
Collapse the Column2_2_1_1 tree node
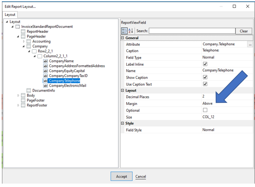coord(35,56)
